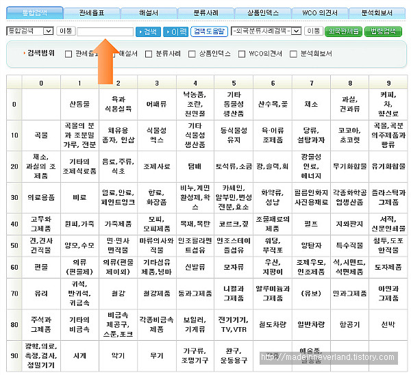
Task: Click the (유보) reserved chapter cell
Action: click(x=312, y=294)
